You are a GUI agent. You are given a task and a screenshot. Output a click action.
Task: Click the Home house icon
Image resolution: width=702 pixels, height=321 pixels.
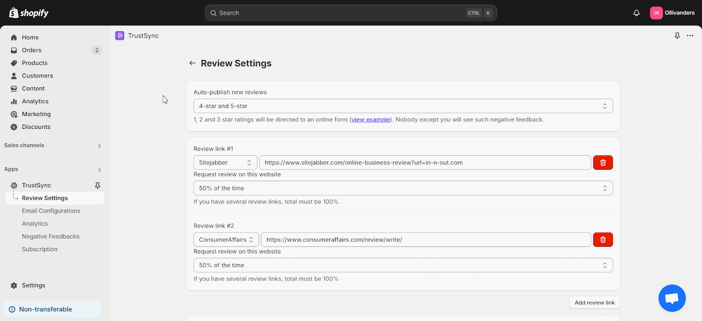coord(14,37)
